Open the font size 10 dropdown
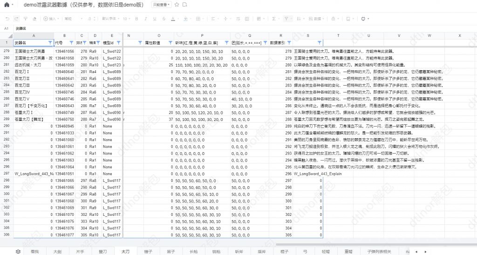 pos(127,19)
